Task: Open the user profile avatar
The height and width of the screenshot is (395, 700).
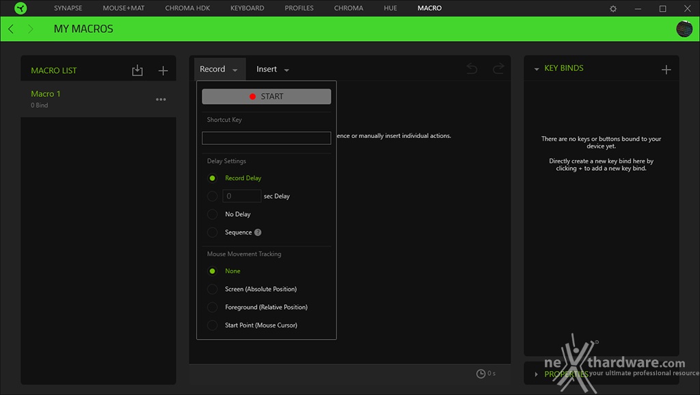Action: 684,29
